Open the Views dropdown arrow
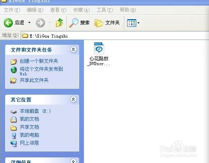This screenshot has width=209, height=163. tap(139, 23)
